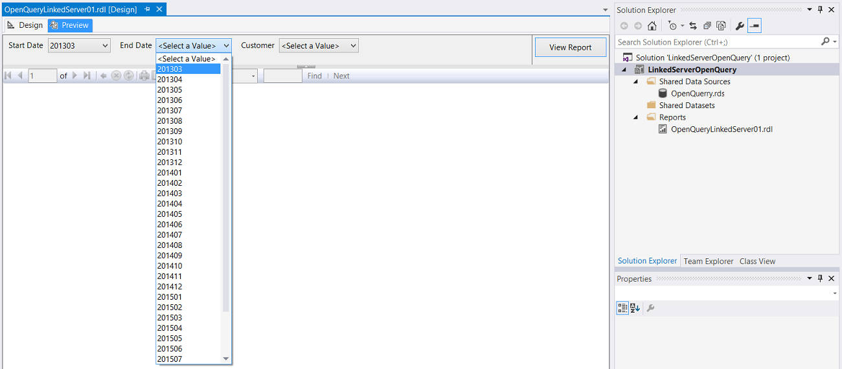The width and height of the screenshot is (842, 369).
Task: Click Solution Explorer Forward arrow
Action: [x=638, y=26]
